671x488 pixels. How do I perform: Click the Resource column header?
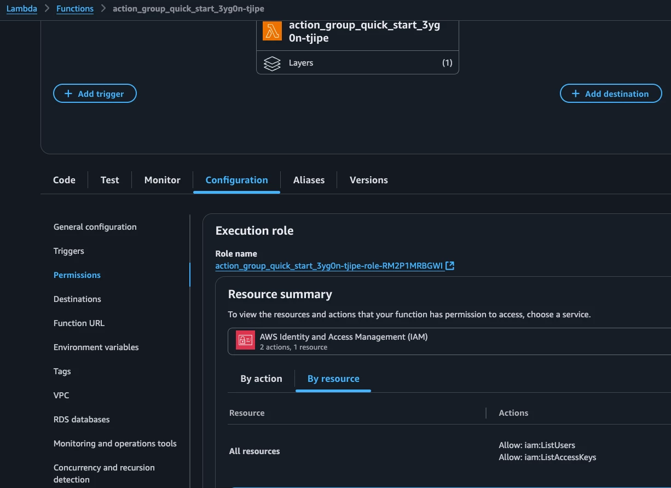[x=247, y=413]
